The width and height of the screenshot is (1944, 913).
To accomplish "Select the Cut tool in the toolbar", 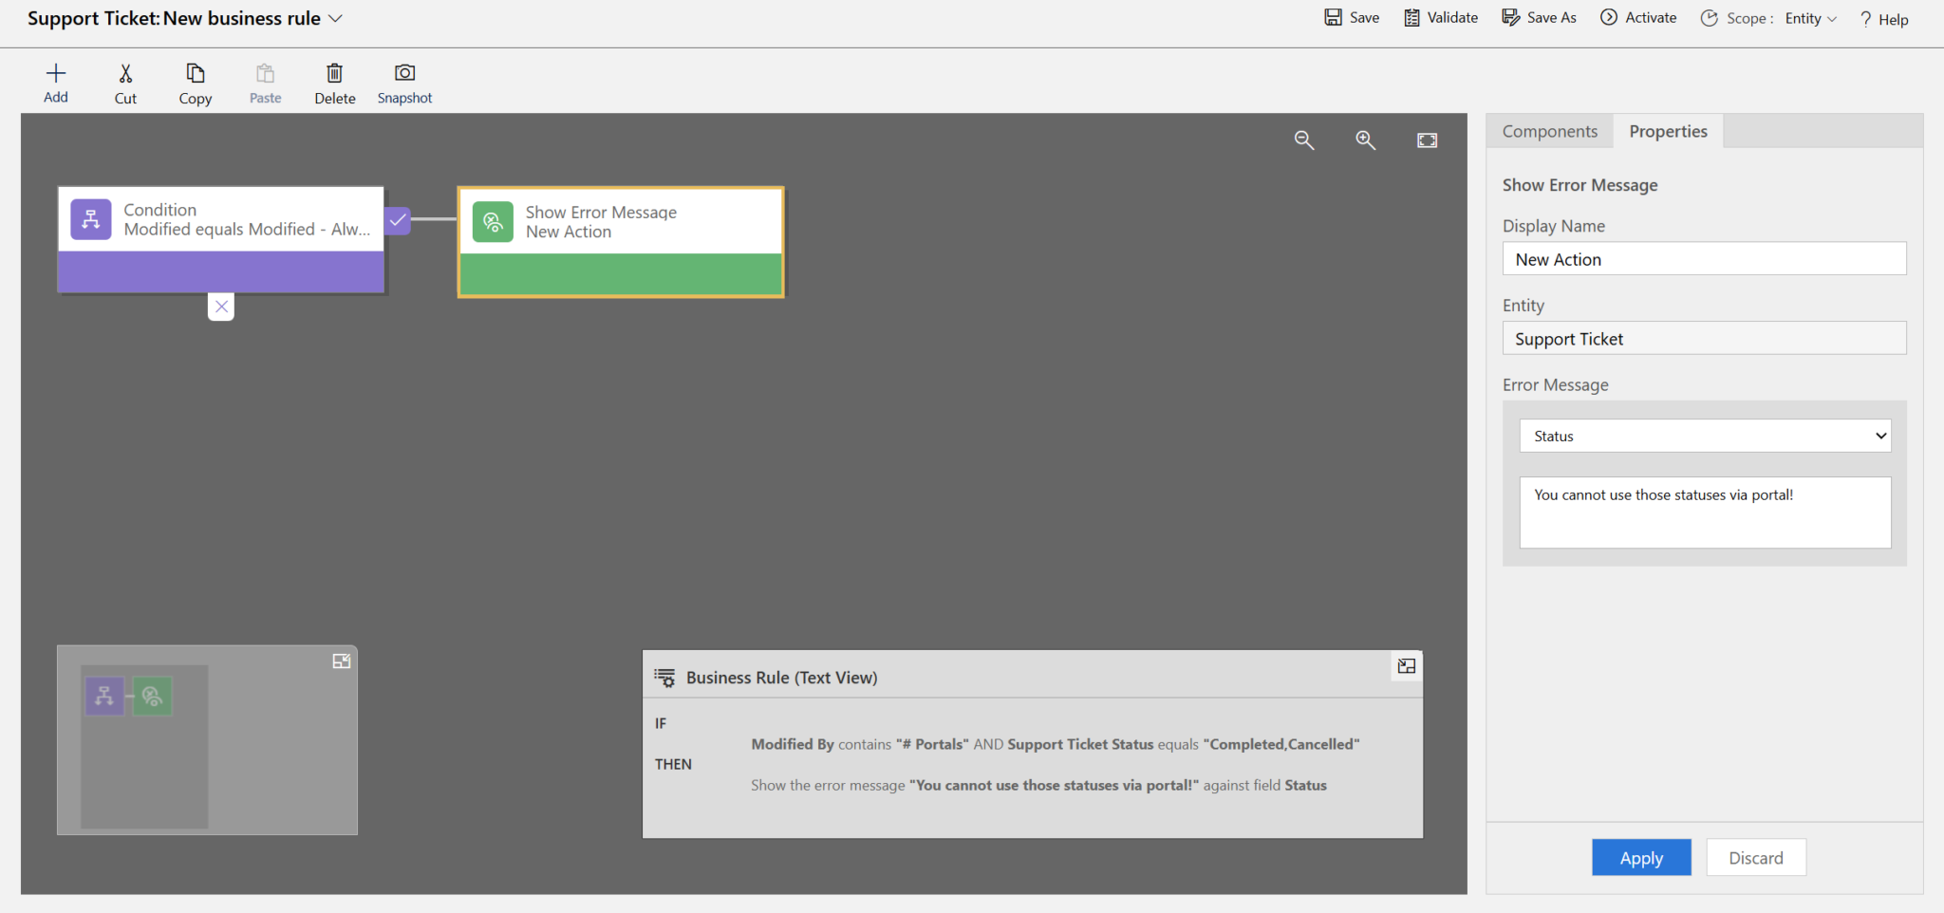I will (x=124, y=81).
